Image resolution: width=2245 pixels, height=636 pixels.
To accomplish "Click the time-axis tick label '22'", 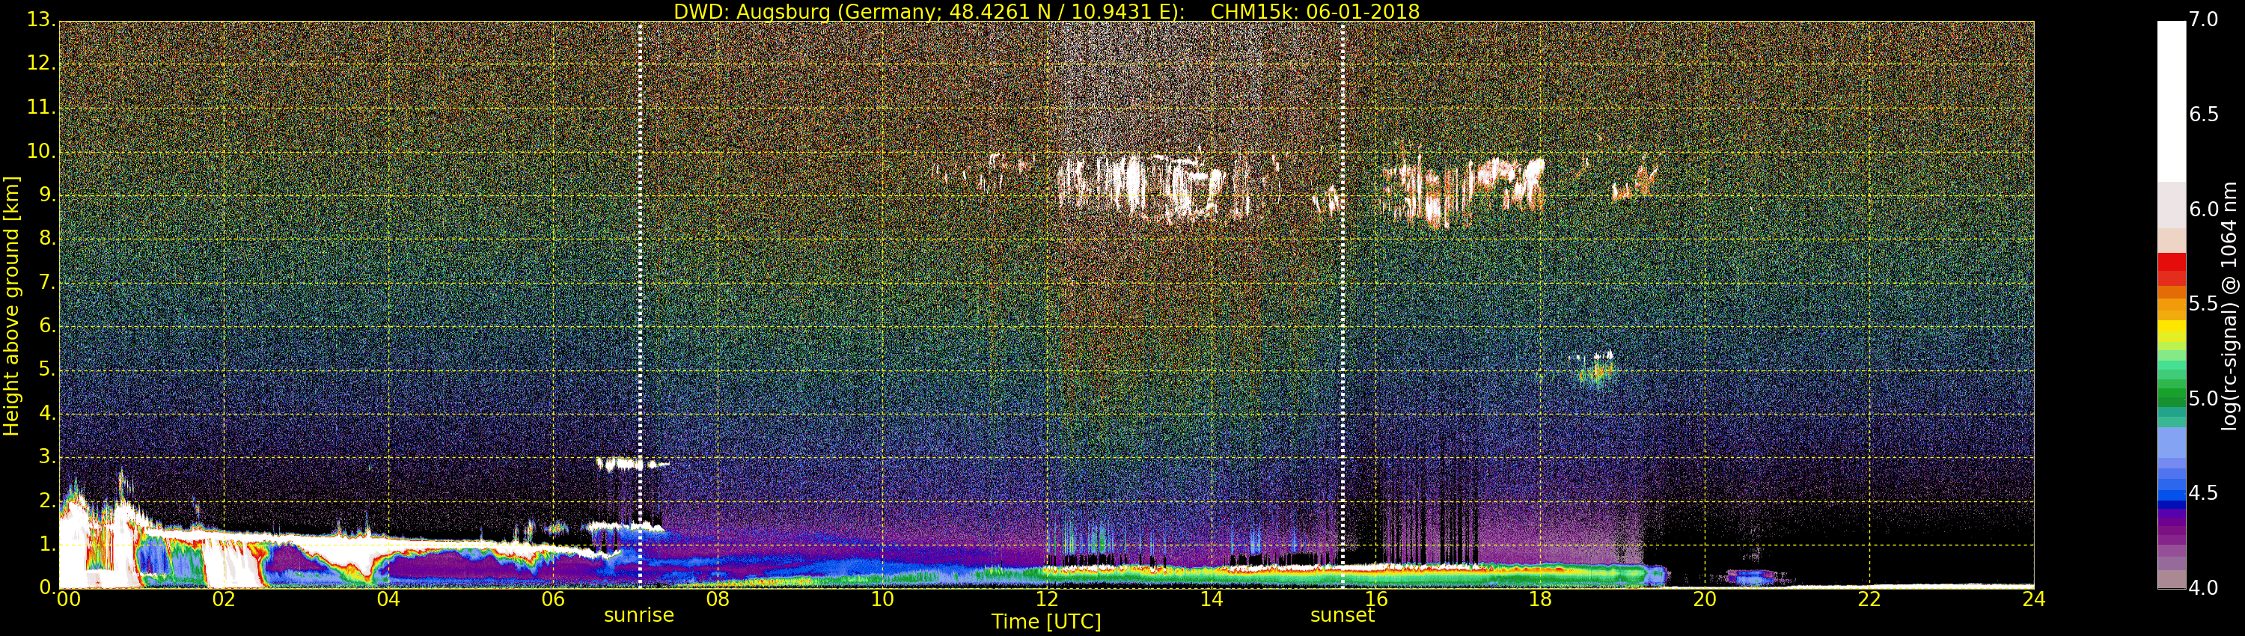I will (x=1869, y=599).
